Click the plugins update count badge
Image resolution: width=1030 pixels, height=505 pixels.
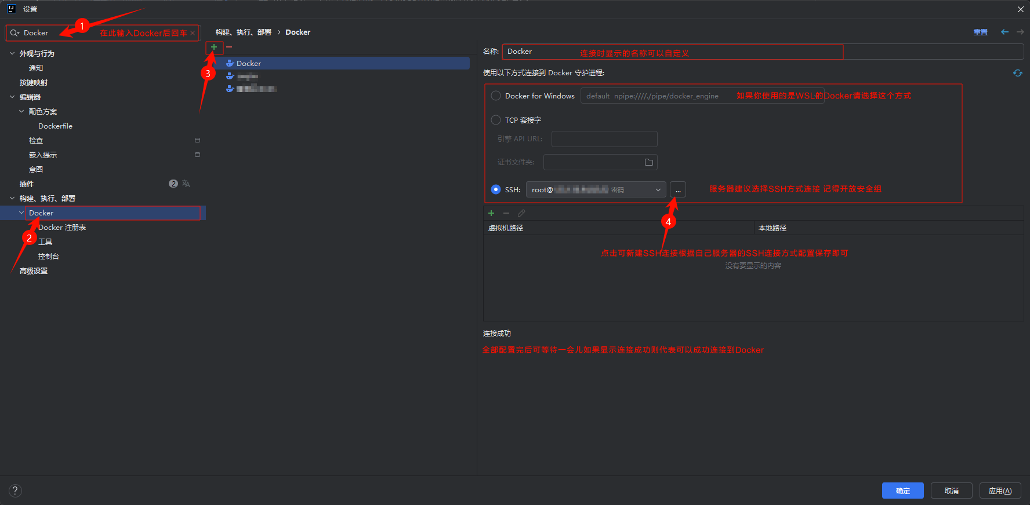(x=173, y=184)
